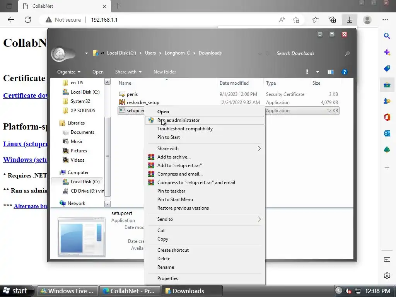
Task: Click the Explorer search magnifier icon
Action: coord(348,53)
